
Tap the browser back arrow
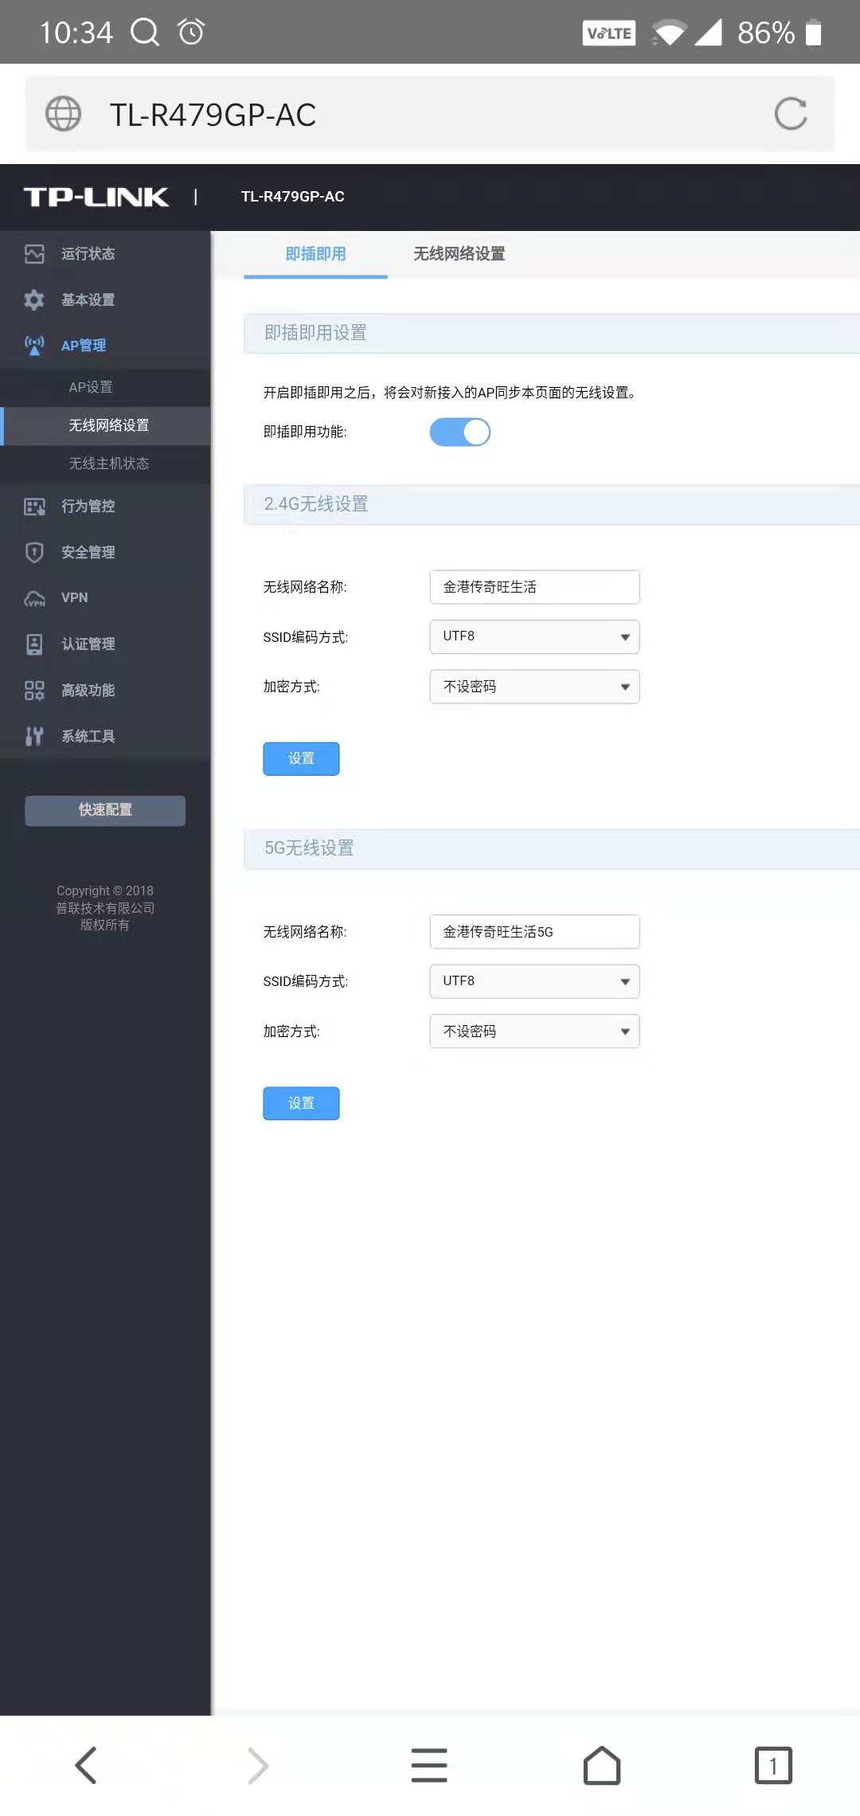pyautogui.click(x=86, y=1765)
